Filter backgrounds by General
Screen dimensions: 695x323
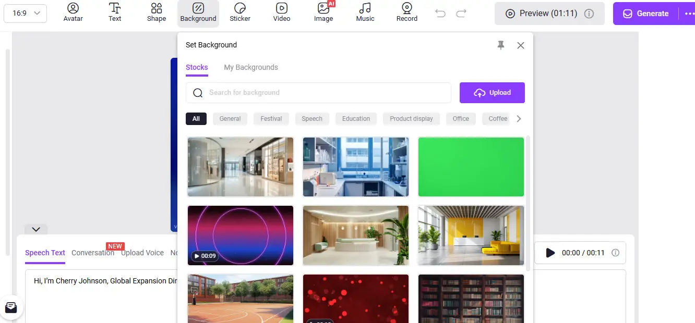pyautogui.click(x=230, y=119)
